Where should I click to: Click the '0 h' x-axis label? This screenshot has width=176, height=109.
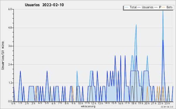coord(13,103)
